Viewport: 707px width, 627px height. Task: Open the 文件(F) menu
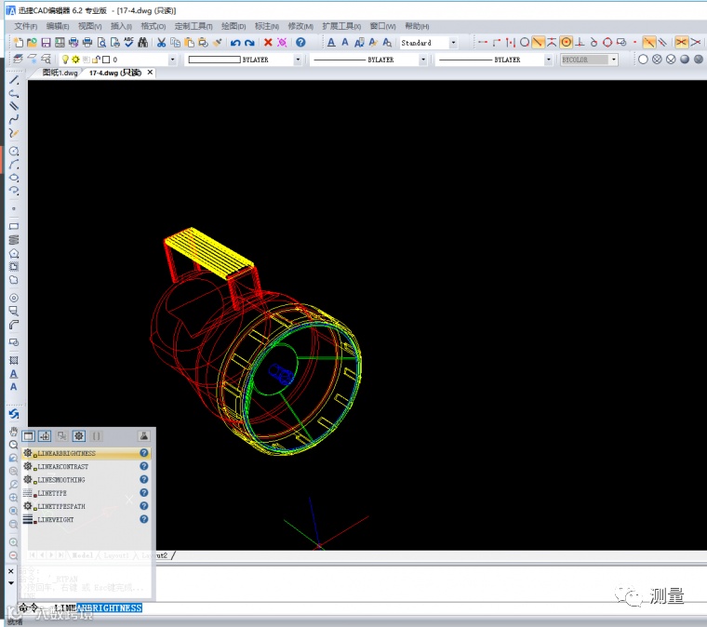coord(26,26)
